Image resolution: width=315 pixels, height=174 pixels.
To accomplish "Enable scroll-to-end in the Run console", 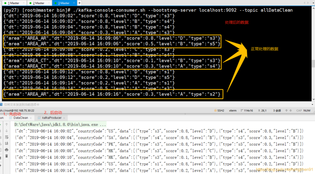I will click(x=7, y=143).
